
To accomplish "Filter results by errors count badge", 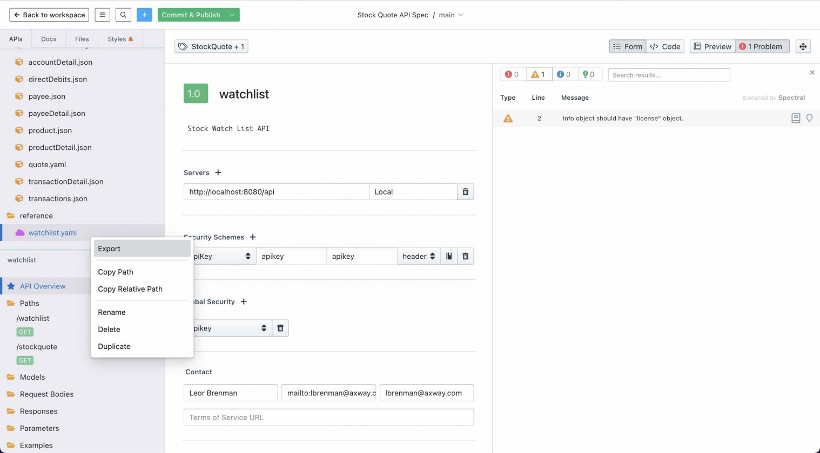I will point(512,74).
